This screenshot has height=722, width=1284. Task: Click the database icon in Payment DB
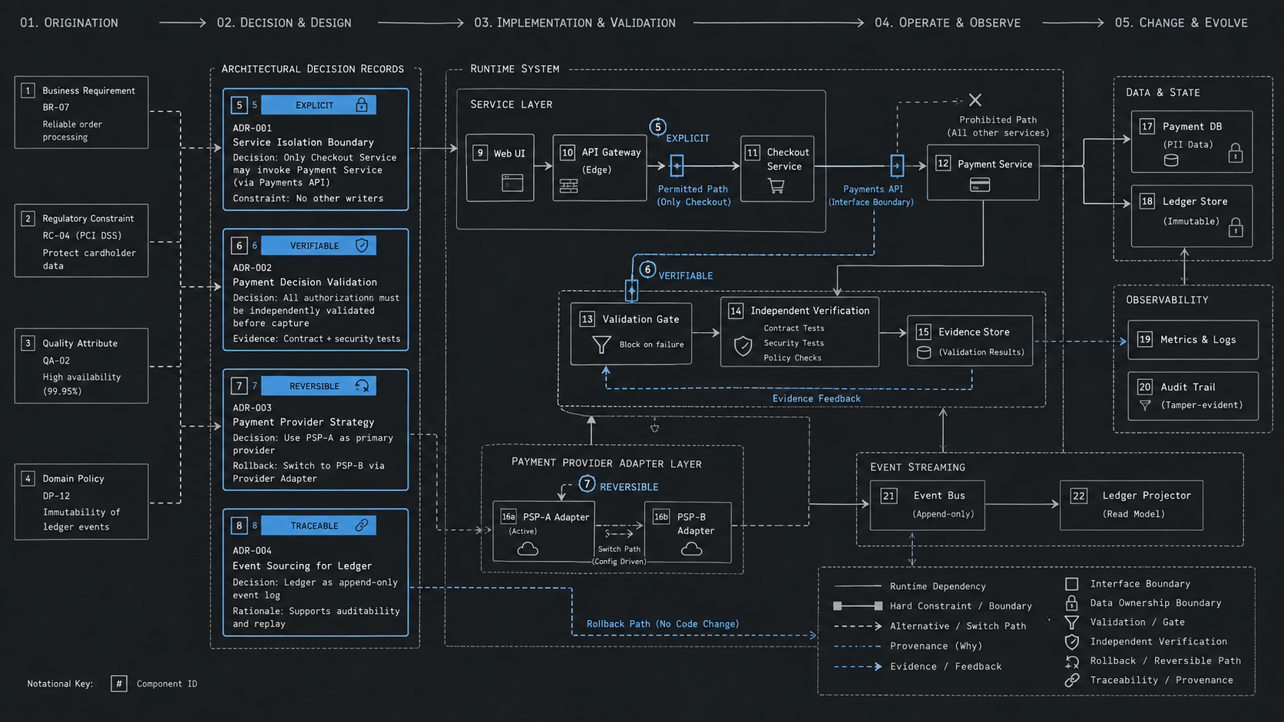1171,160
